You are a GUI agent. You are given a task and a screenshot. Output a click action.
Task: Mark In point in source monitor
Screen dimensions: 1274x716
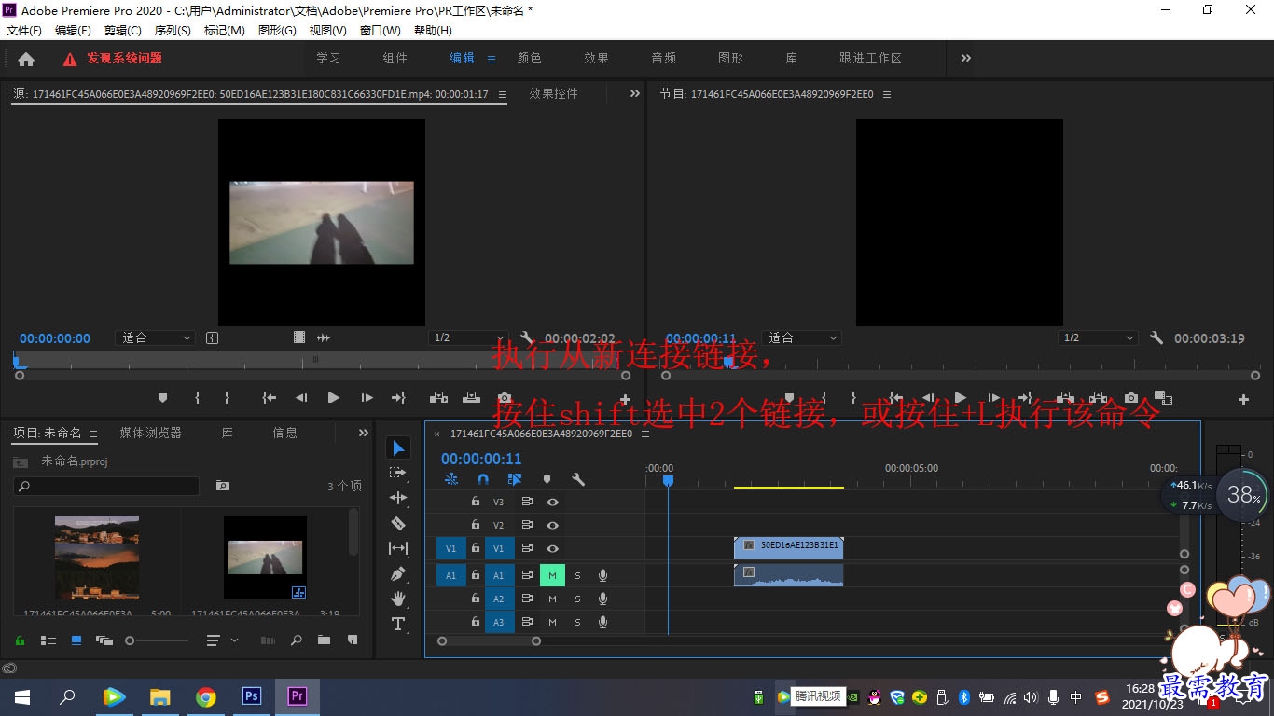197,398
